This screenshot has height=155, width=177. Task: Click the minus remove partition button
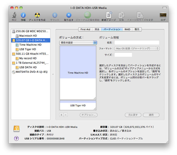[x=65, y=115]
